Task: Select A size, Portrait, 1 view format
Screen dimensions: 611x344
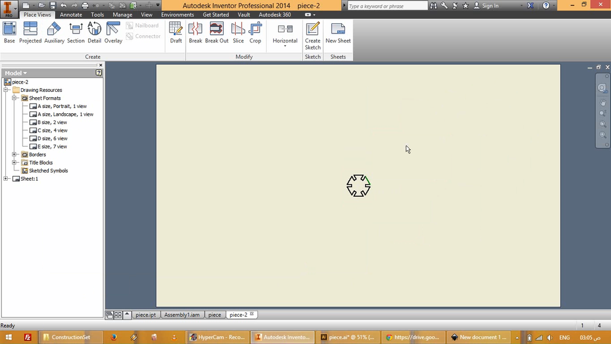Action: point(62,106)
